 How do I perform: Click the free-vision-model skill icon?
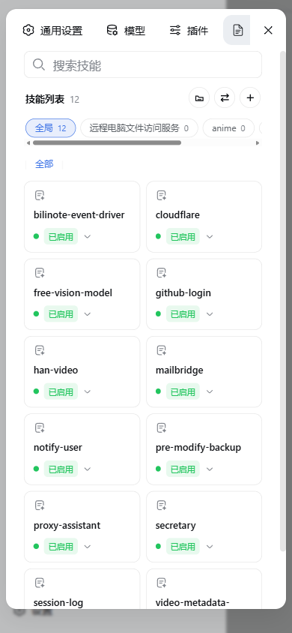click(x=40, y=273)
